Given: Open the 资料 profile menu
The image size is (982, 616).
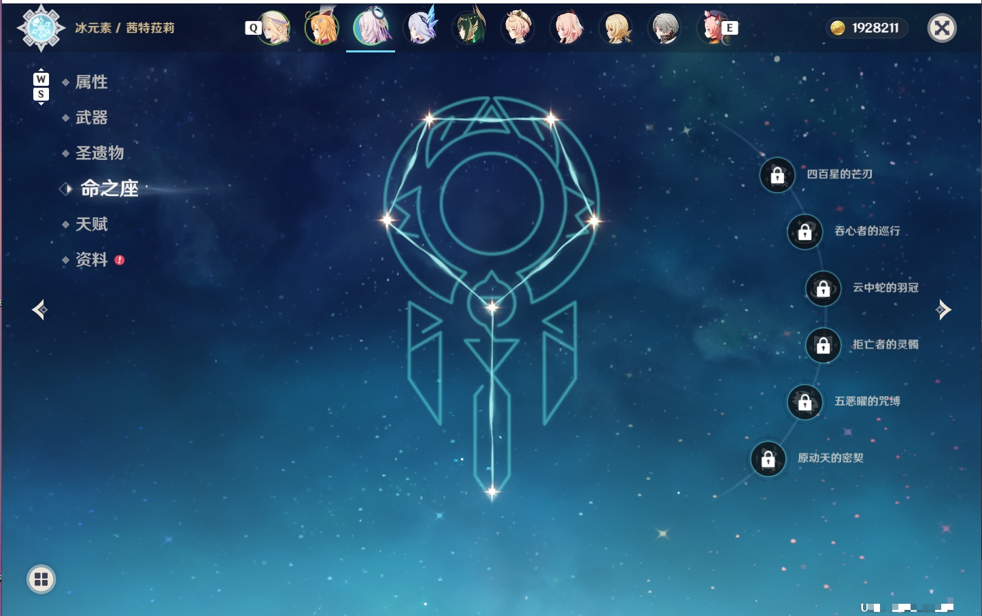Looking at the screenshot, I should [x=91, y=259].
